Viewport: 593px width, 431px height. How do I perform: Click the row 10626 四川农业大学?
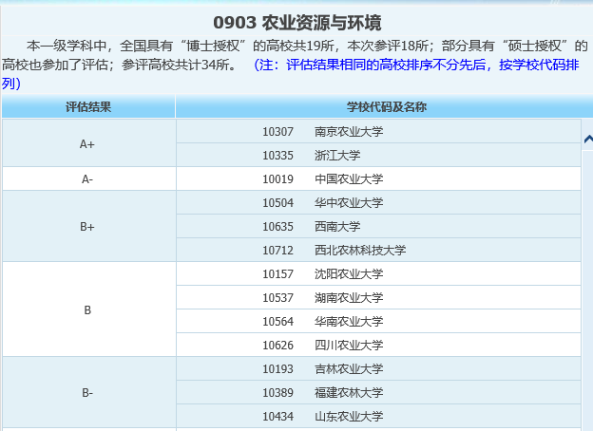[378, 345]
